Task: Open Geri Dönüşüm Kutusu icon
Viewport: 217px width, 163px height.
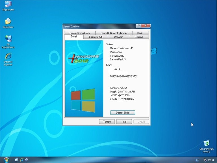Action: pyautogui.click(x=206, y=146)
